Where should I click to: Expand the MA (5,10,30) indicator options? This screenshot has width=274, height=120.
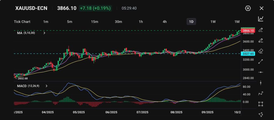click(44, 33)
